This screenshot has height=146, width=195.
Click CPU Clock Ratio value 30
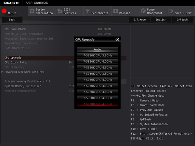click(x=70, y=62)
